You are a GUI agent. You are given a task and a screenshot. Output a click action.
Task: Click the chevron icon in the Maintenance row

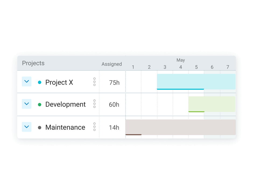coord(26,126)
